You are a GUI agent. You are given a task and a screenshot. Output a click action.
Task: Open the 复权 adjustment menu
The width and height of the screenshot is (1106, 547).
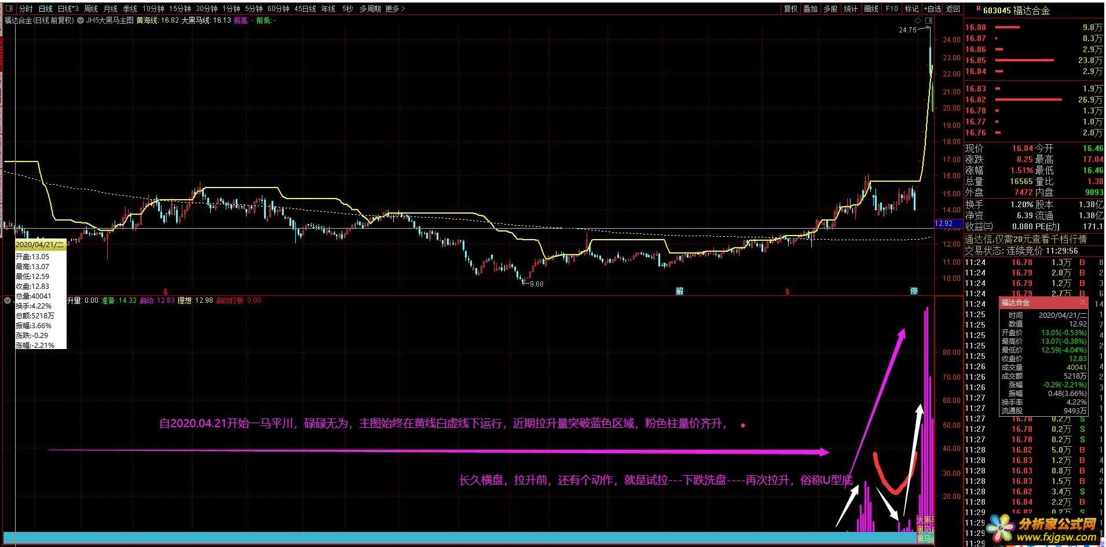tap(791, 9)
